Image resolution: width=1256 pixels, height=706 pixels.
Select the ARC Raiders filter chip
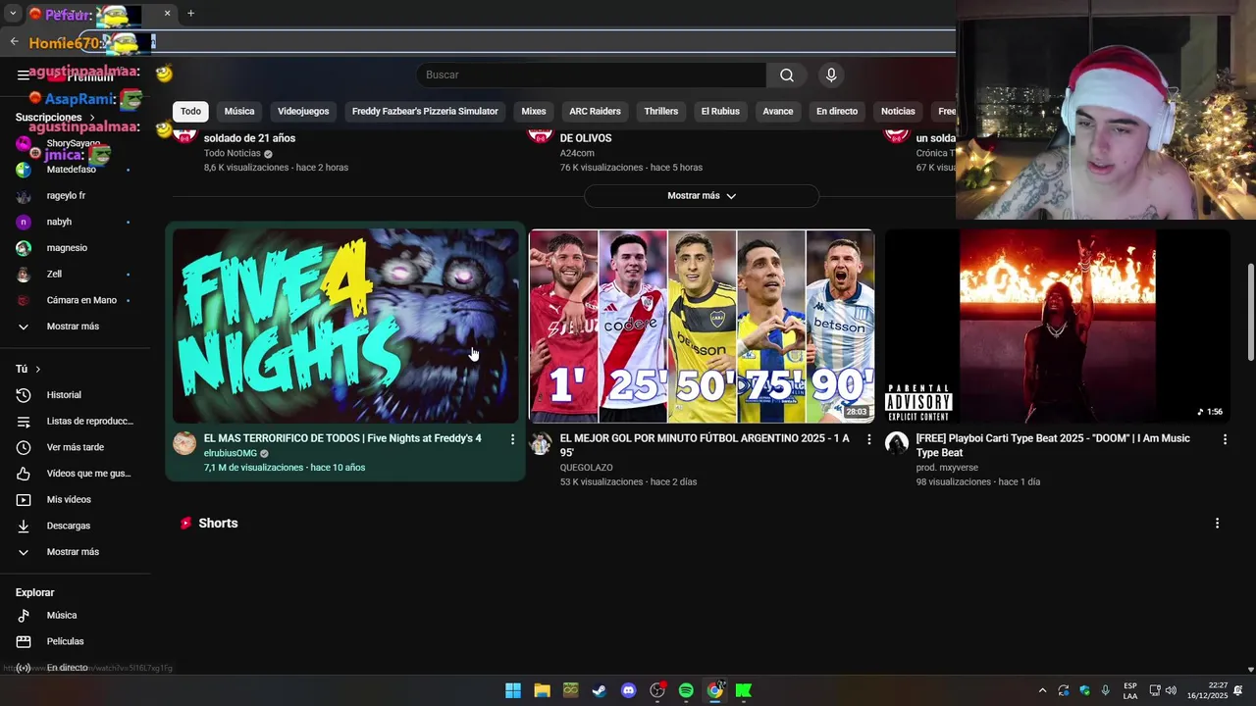coord(595,111)
